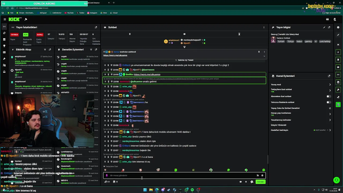Click the moderator hammer icon next to Kick logo

[x=26, y=19]
